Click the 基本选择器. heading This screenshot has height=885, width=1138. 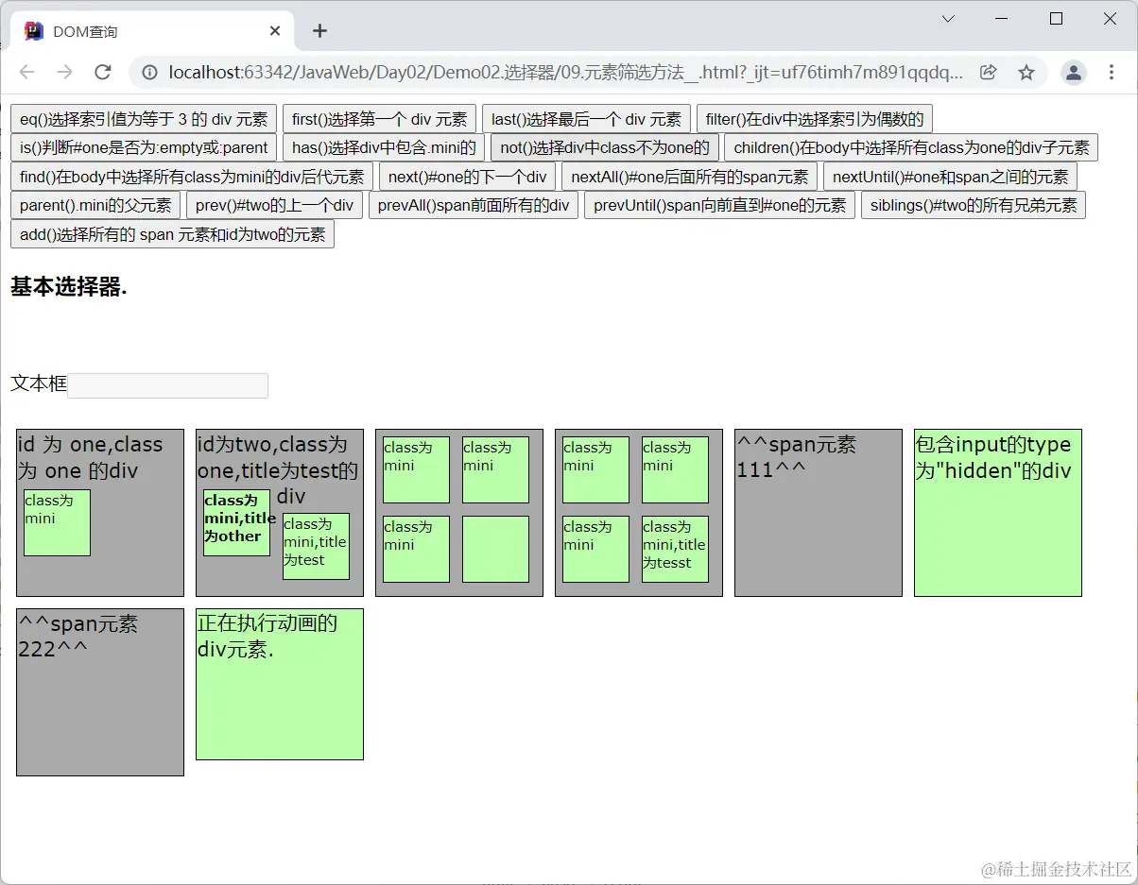(x=69, y=288)
